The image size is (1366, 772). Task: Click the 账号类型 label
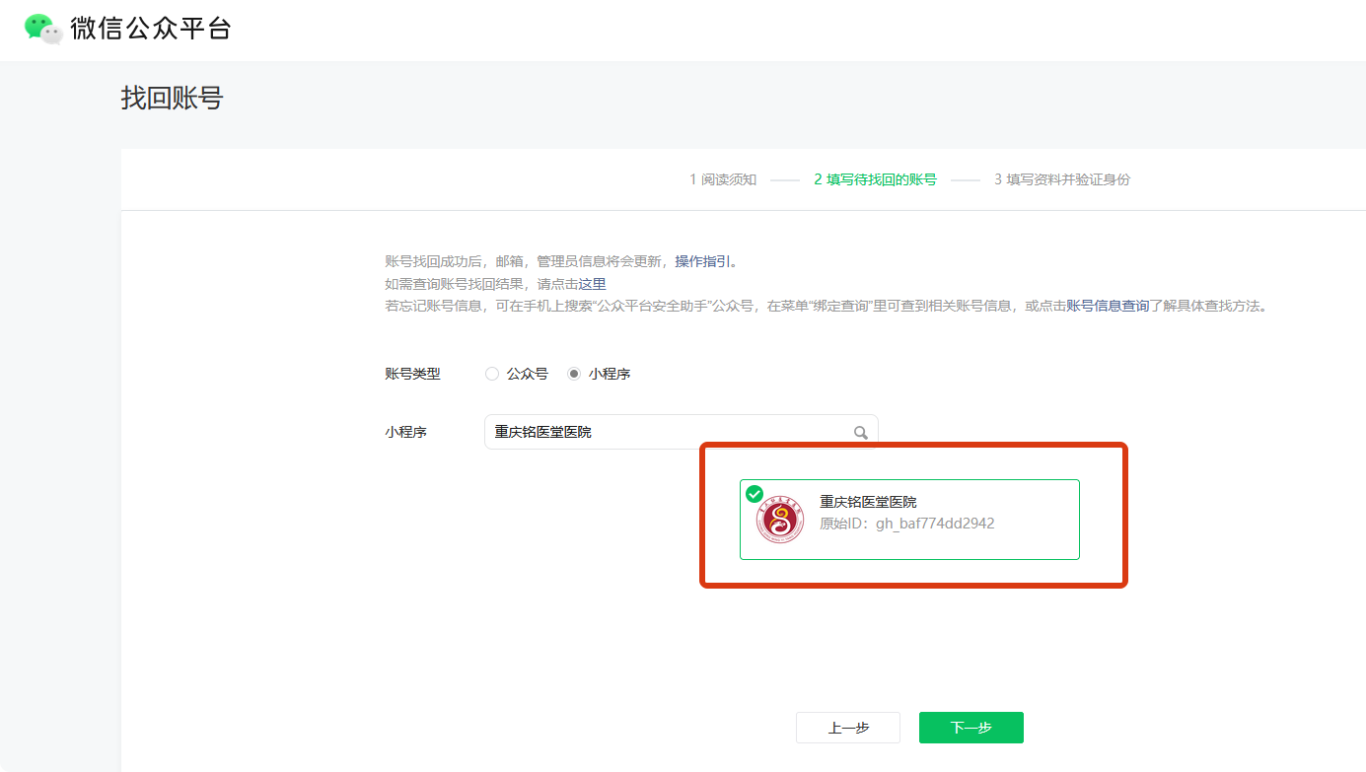tap(412, 374)
